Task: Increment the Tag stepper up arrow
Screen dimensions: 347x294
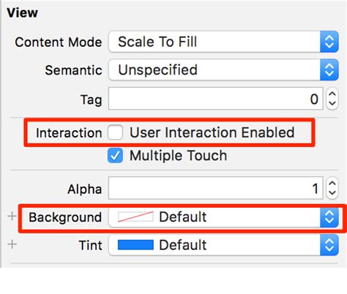Action: point(332,94)
